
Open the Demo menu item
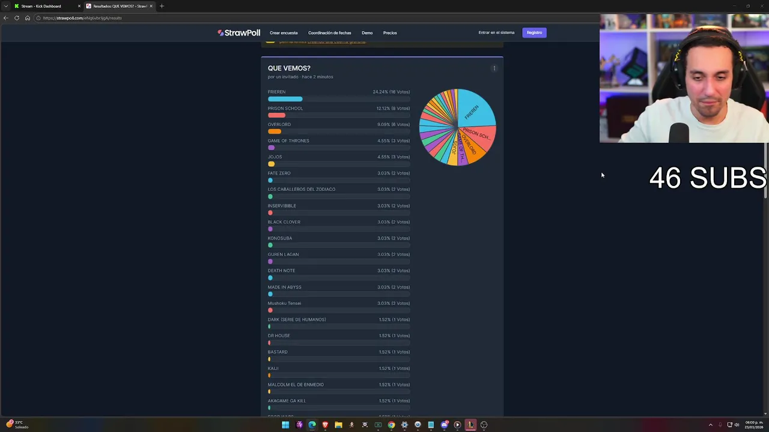coord(367,33)
